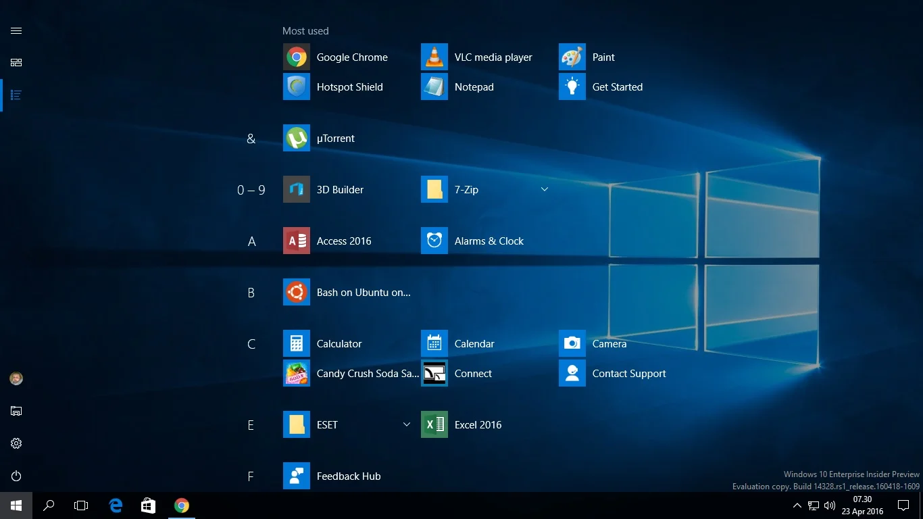Open Settings gear in Start sidebar

tap(16, 443)
